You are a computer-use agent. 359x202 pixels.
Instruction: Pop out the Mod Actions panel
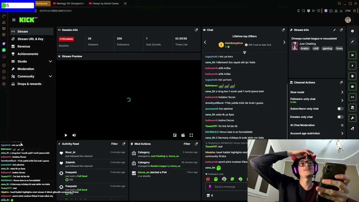pyautogui.click(x=196, y=144)
